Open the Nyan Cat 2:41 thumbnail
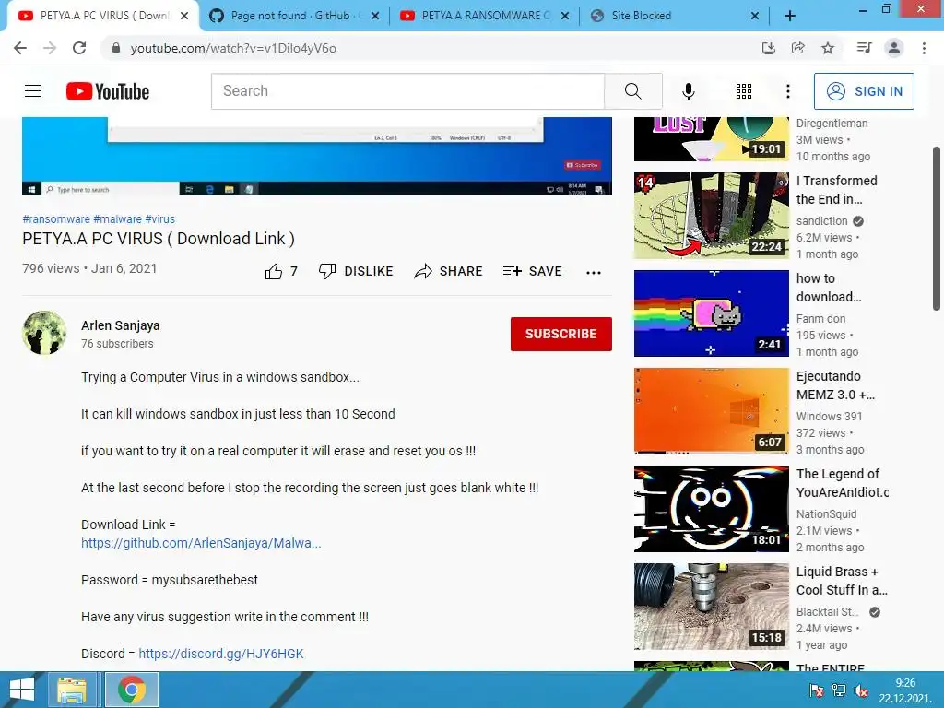This screenshot has height=708, width=944. pyautogui.click(x=712, y=313)
